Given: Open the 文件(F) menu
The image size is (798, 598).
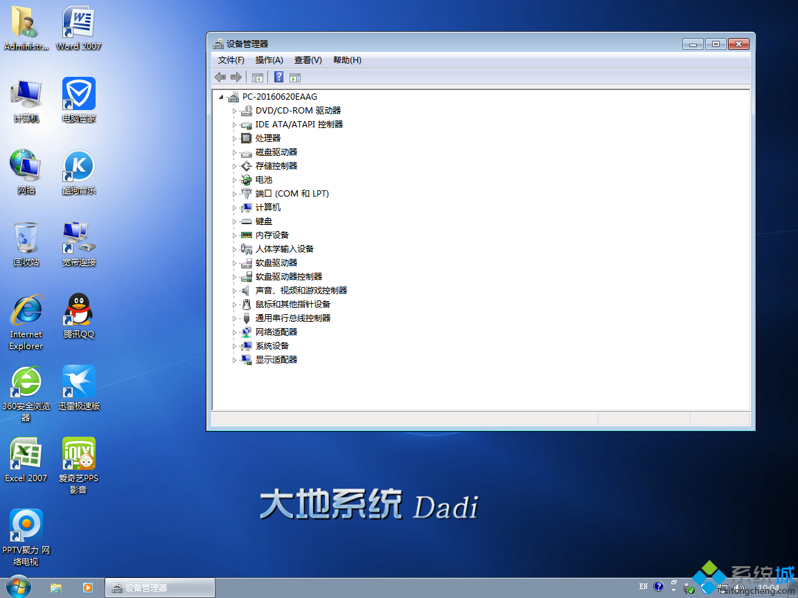Looking at the screenshot, I should (231, 60).
